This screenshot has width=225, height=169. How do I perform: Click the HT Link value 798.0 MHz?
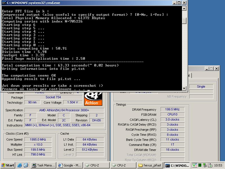click(x=38, y=154)
